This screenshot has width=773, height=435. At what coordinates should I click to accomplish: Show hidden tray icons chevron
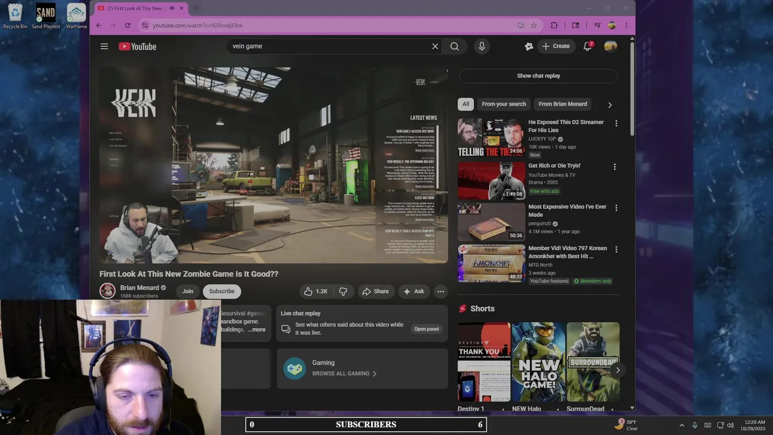click(x=682, y=425)
